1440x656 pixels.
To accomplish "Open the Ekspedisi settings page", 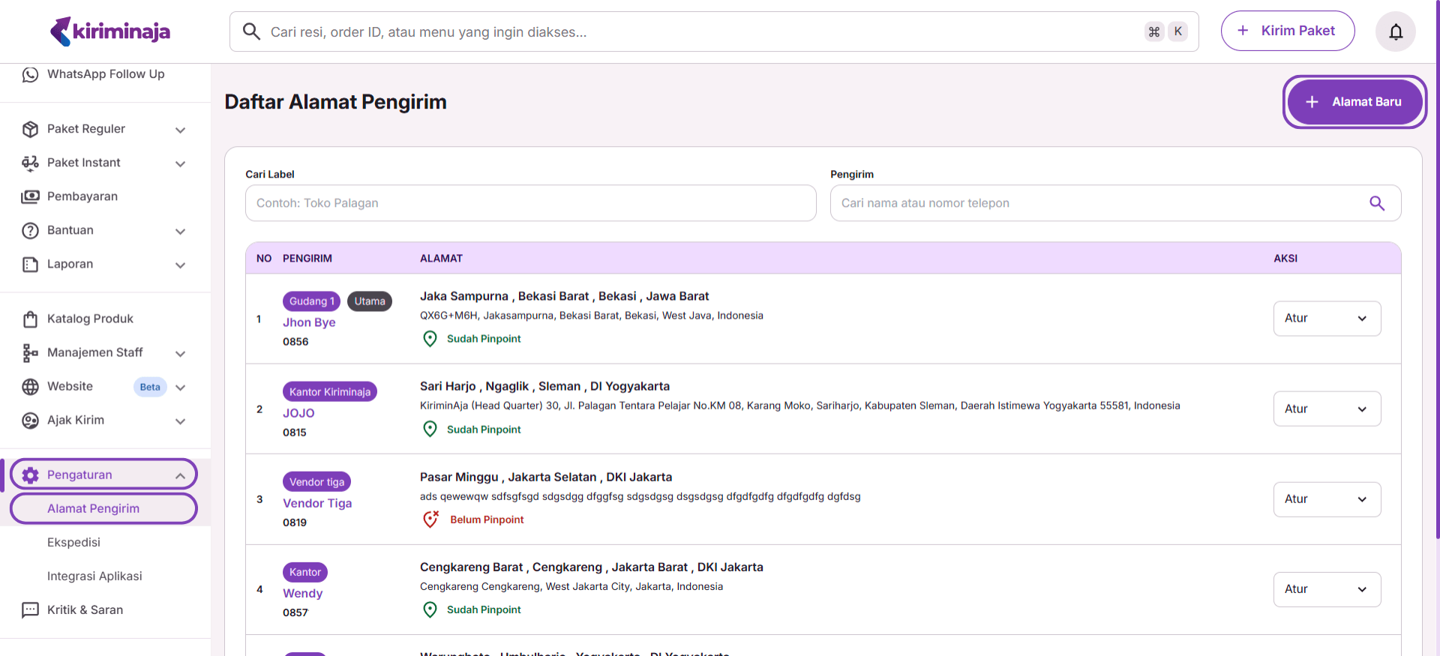I will pyautogui.click(x=73, y=542).
